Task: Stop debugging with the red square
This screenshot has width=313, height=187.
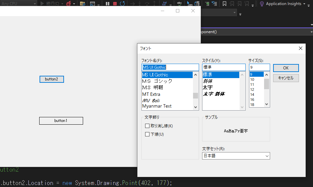Action: 115,4
